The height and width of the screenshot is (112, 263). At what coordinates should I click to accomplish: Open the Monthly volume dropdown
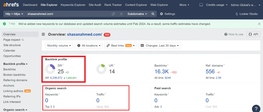pyautogui.click(x=59, y=46)
